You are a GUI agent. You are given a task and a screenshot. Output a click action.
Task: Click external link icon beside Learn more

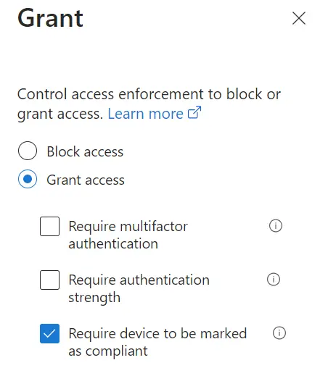[x=194, y=112]
